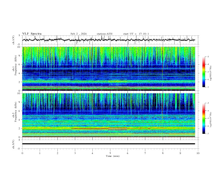Select the date text "Feb. 2 , 2024"
The image size is (223, 172).
click(x=79, y=34)
